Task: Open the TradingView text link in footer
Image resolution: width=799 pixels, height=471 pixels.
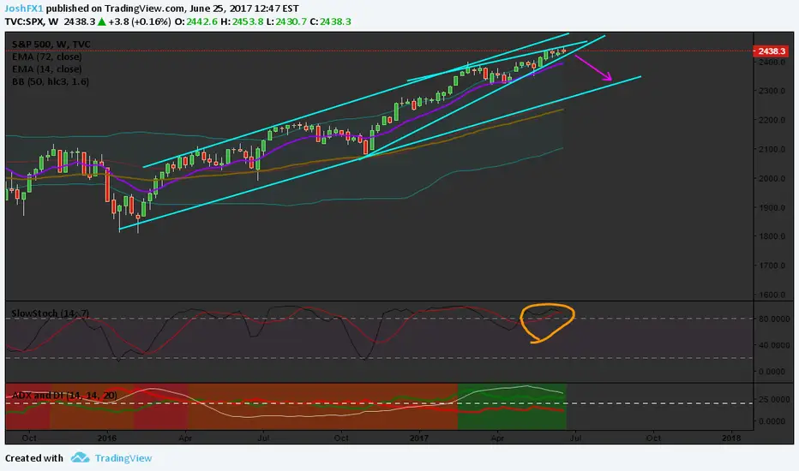Action: coord(123,458)
